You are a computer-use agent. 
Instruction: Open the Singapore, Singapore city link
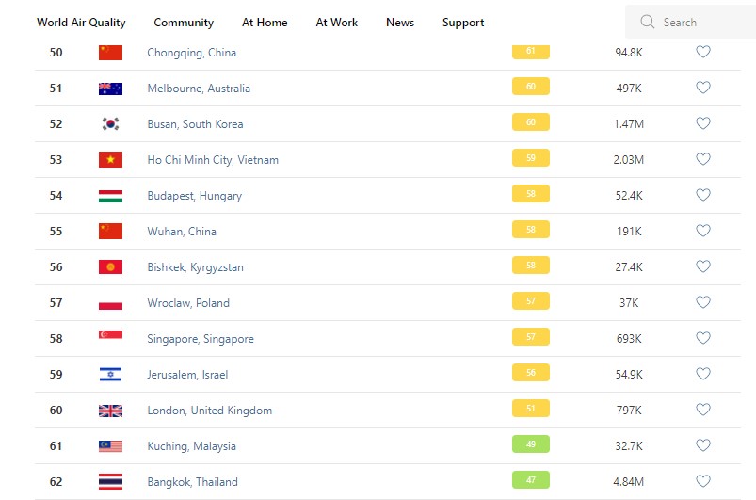[x=201, y=339]
